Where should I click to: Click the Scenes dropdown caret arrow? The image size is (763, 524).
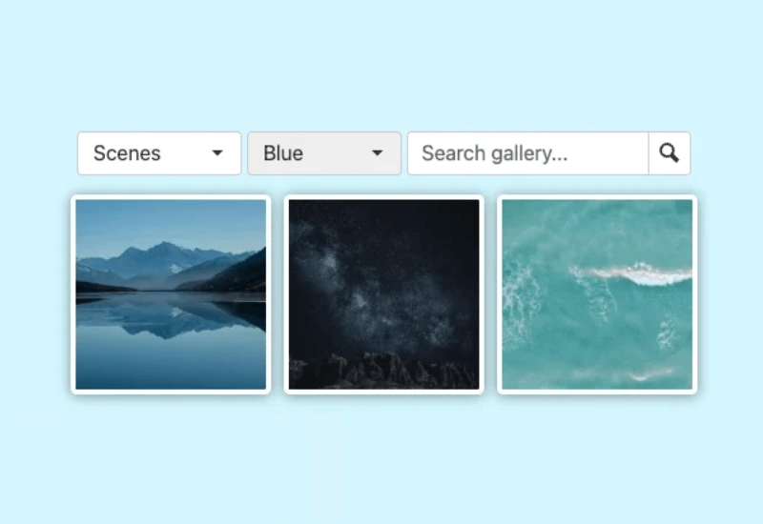(217, 153)
